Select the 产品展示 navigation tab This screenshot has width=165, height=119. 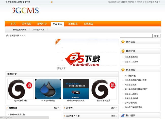click(x=57, y=24)
